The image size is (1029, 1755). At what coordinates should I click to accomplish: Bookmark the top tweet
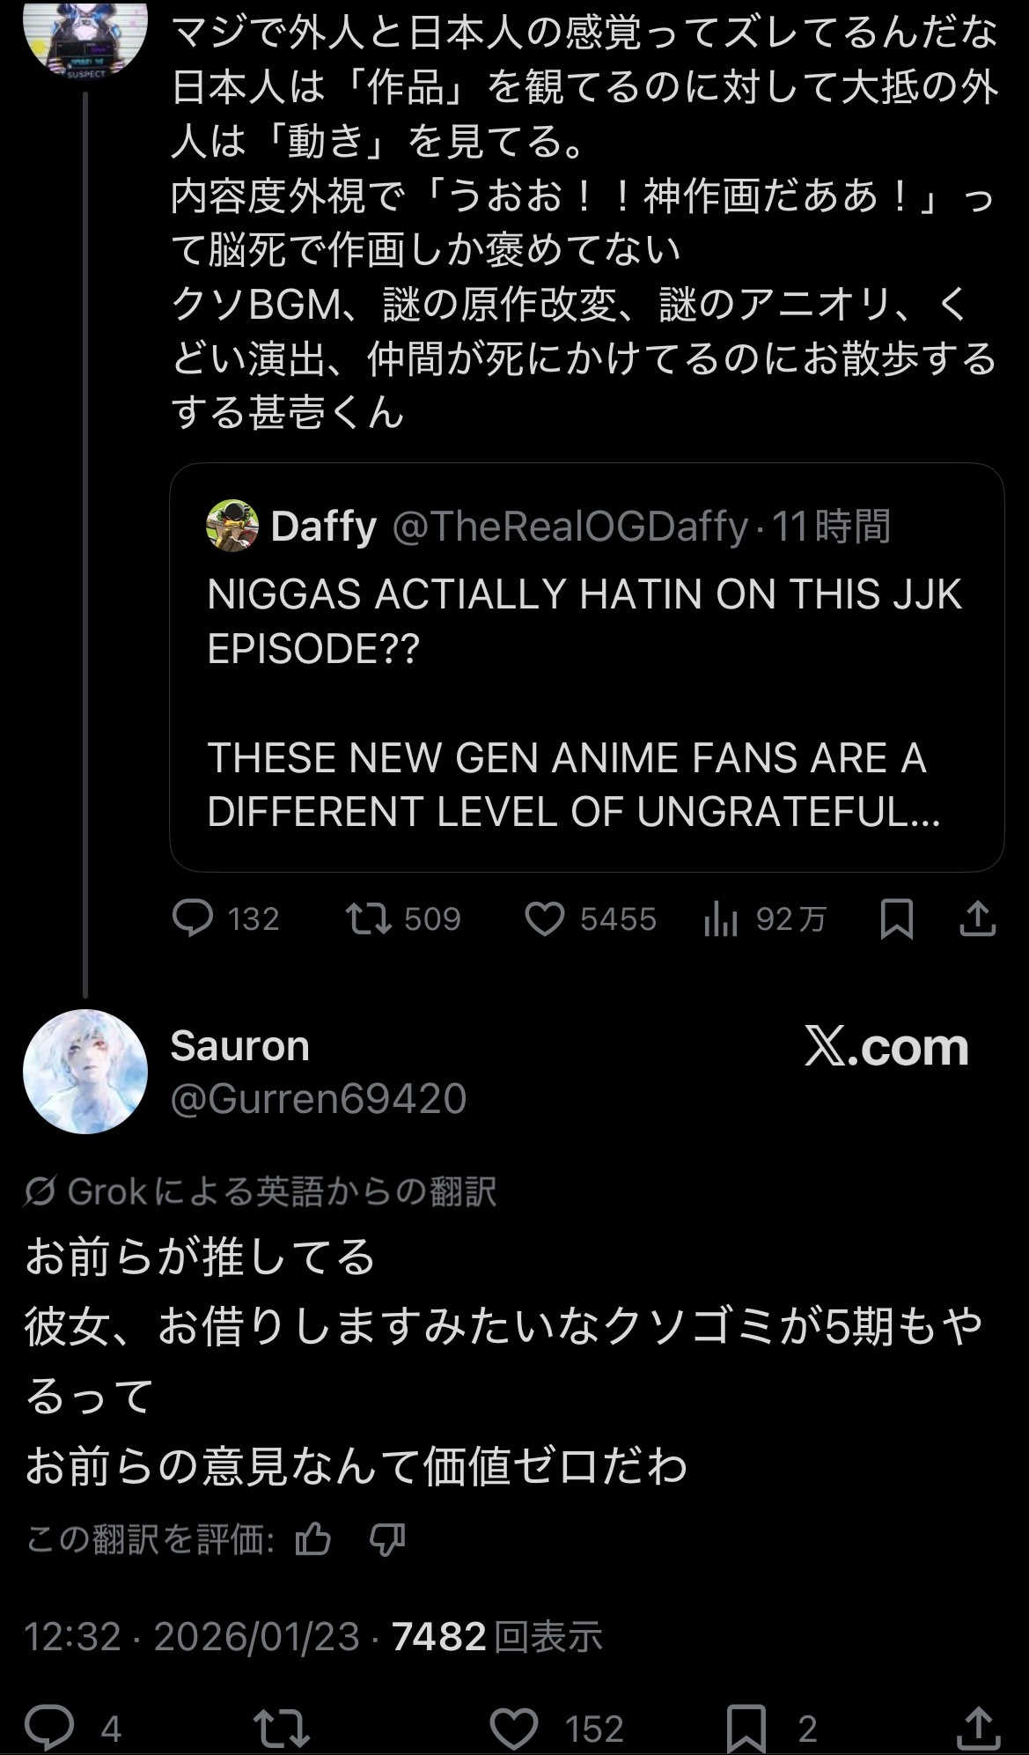896,918
